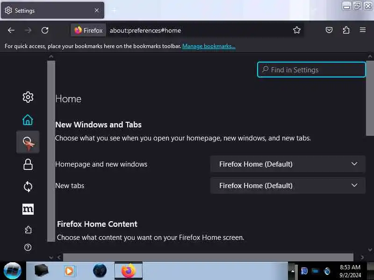Click the scroll-up arrow above sidebar
This screenshot has height=280, width=374.
pos(51,56)
